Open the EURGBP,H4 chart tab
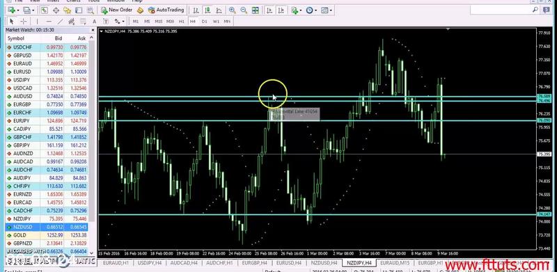 point(254,263)
